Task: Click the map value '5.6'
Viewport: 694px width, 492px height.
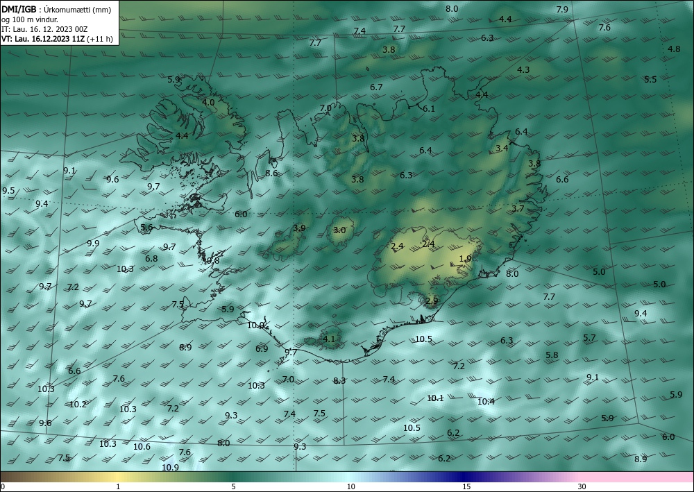Action: tap(146, 228)
